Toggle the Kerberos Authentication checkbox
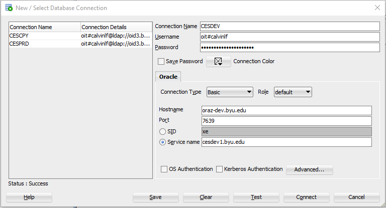This screenshot has height=208, width=386. pos(219,169)
